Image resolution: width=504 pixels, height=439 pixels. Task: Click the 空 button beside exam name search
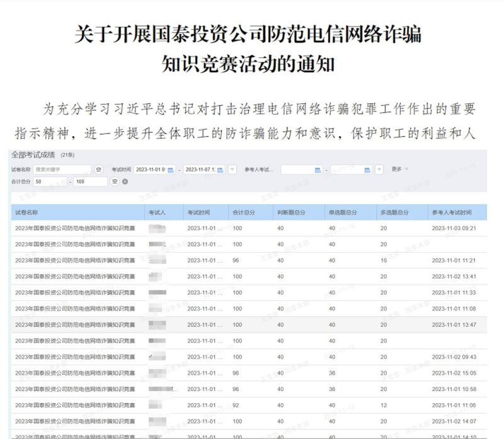(x=98, y=169)
